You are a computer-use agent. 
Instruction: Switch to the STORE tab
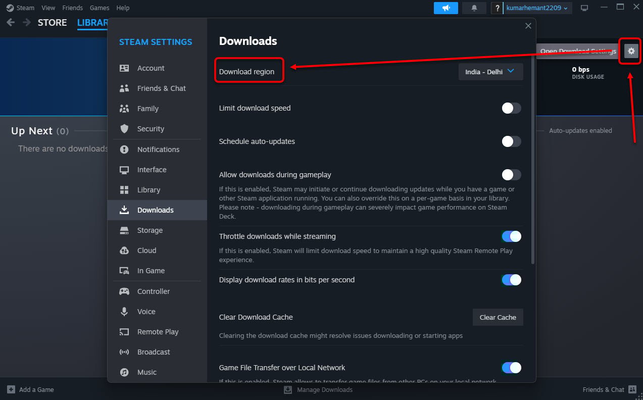(52, 22)
